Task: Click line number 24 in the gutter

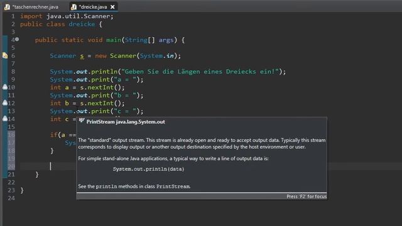Action: 11,198
